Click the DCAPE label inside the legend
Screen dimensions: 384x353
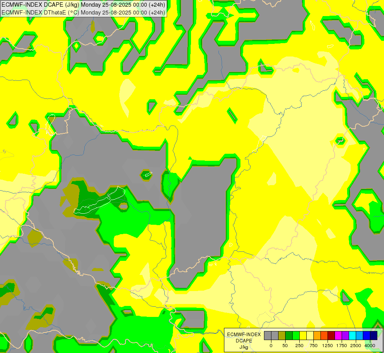point(244,341)
